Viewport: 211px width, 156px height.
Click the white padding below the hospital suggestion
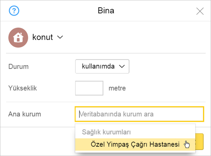135,152
